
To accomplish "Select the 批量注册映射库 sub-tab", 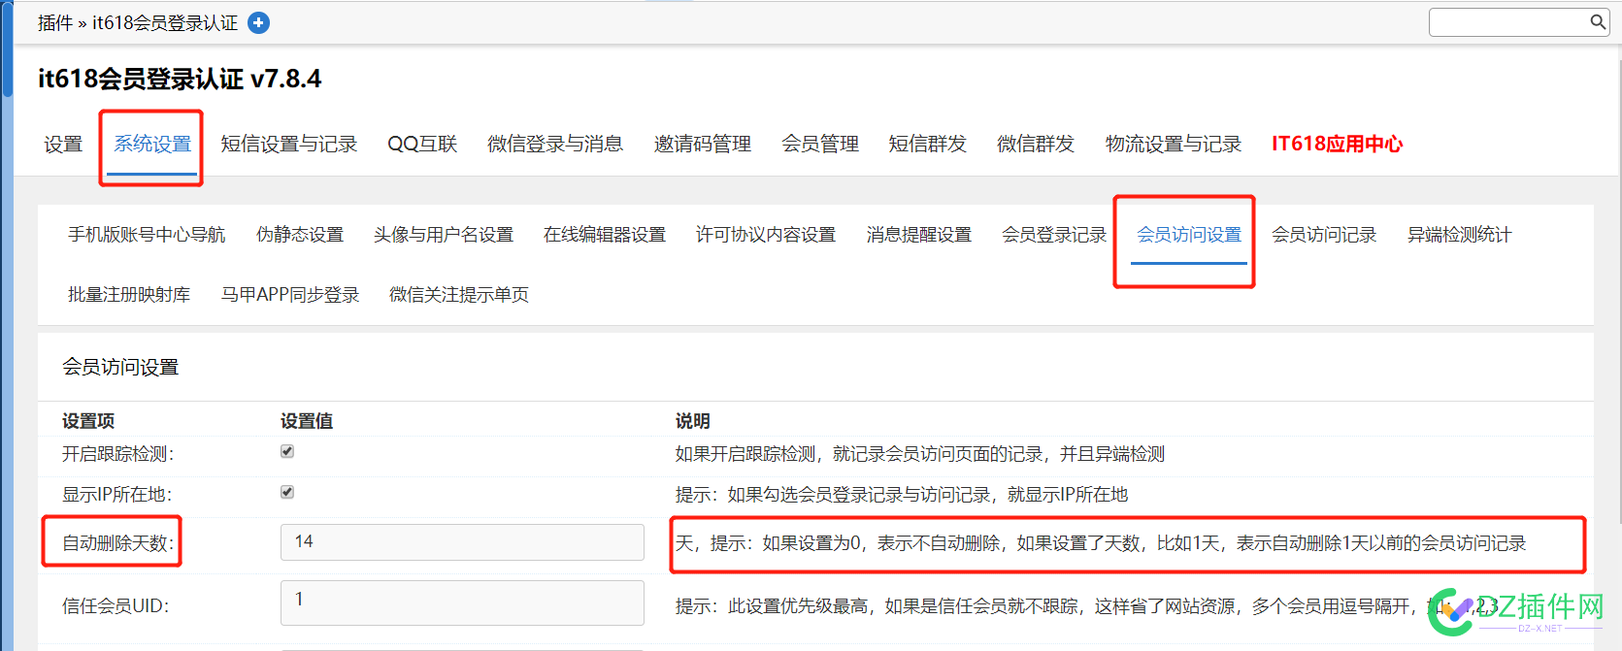I will point(129,295).
